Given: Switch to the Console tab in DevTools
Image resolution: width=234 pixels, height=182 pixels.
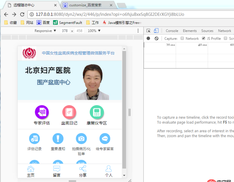Looking at the screenshot, I should point(172,31).
